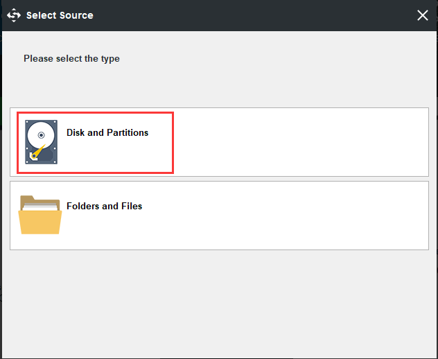The width and height of the screenshot is (438, 359).
Task: Close the Select Source dialog
Action: [x=423, y=15]
